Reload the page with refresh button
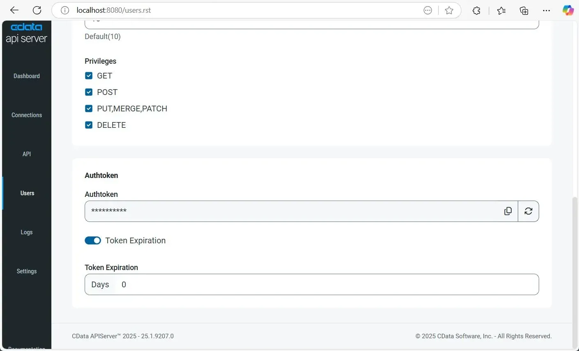 37,10
